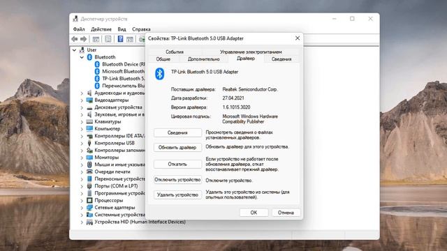This screenshot has height=251, width=447.
Task: Click the Сведения driver details button
Action: pyautogui.click(x=177, y=133)
